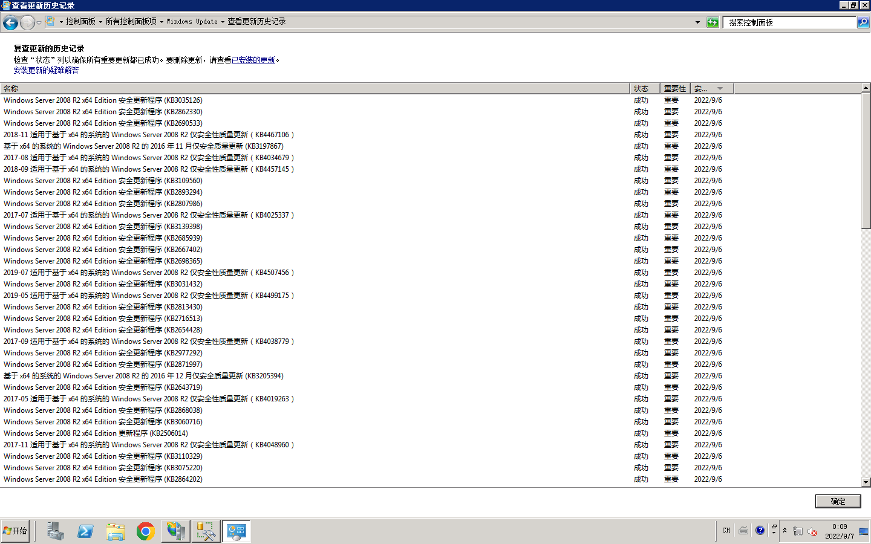Image resolution: width=871 pixels, height=544 pixels.
Task: Click the search magnifier icon
Action: coord(863,22)
